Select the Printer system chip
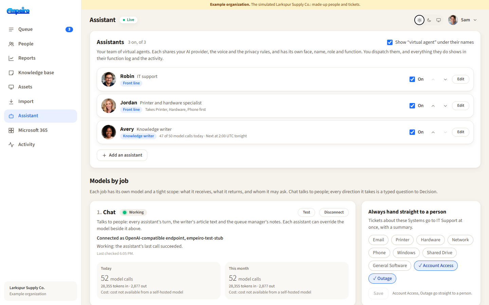The width and height of the screenshot is (489, 305). point(402,240)
